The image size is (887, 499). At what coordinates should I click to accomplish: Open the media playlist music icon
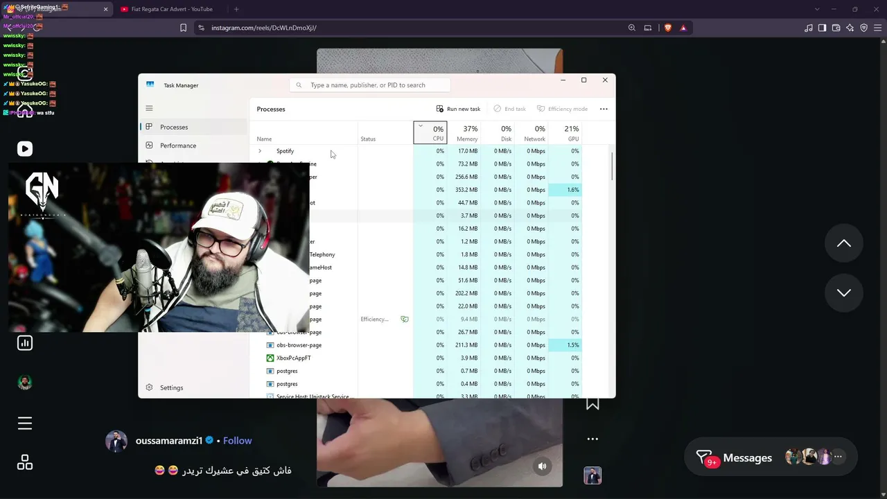pos(809,28)
